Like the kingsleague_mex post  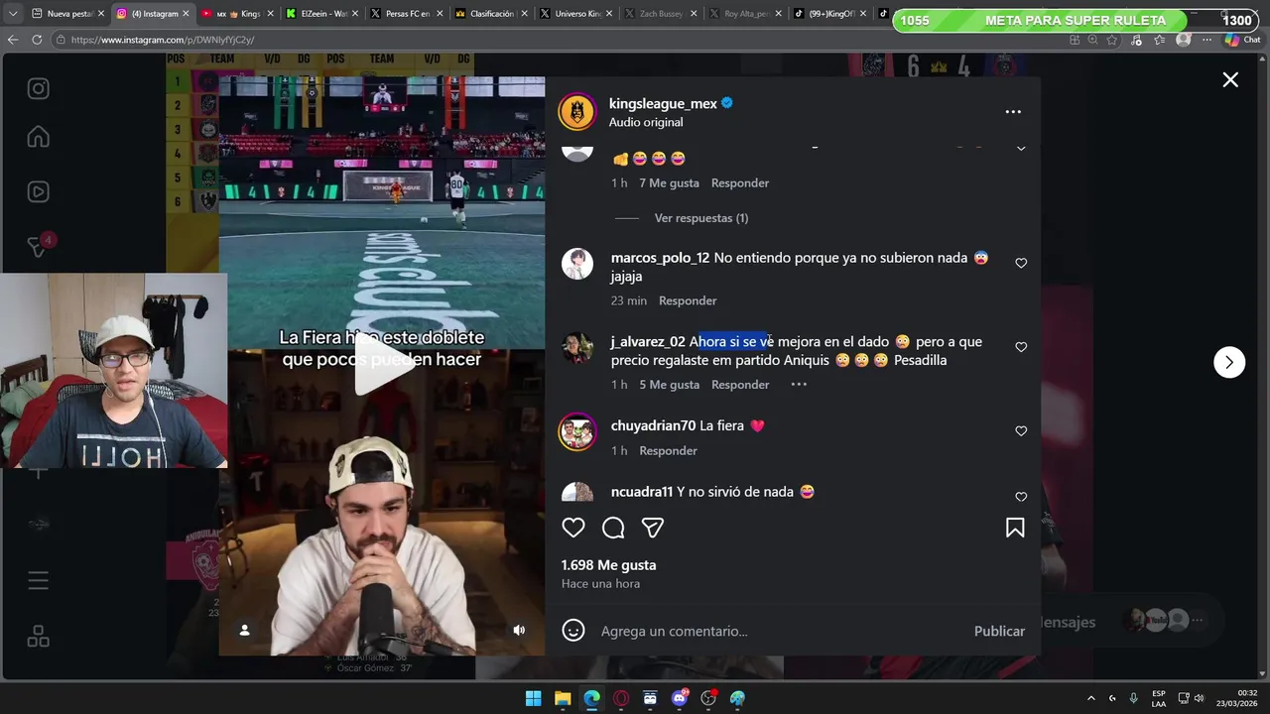pyautogui.click(x=573, y=528)
